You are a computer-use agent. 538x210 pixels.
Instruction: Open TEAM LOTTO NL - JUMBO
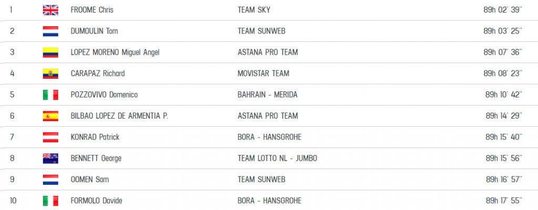pyautogui.click(x=277, y=158)
